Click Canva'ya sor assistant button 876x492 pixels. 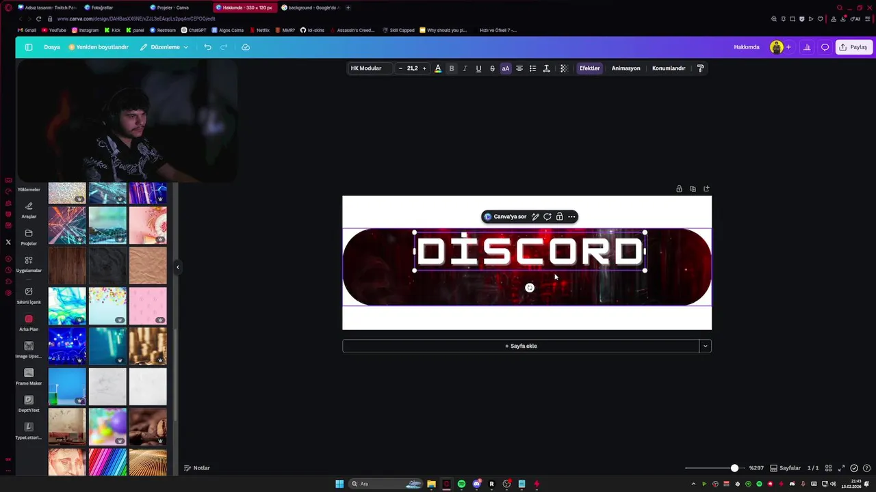(506, 217)
